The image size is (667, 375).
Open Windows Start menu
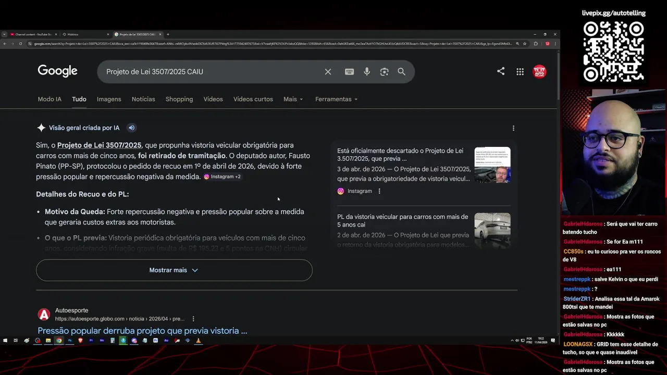tap(5, 340)
